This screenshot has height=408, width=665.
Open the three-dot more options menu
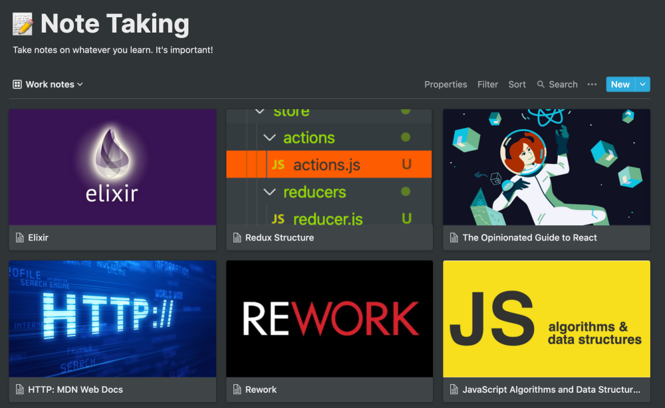[x=592, y=84]
